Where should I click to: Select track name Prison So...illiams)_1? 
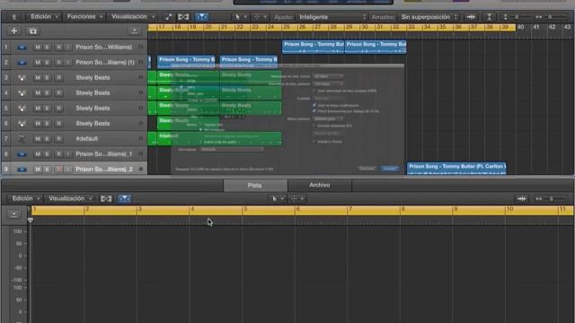point(104,154)
